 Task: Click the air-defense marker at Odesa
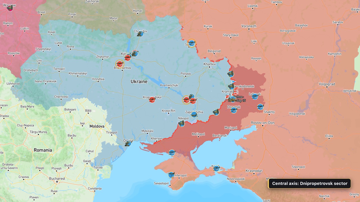128,144
